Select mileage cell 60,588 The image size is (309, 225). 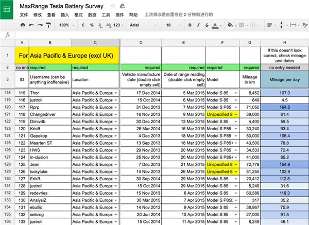250,193
